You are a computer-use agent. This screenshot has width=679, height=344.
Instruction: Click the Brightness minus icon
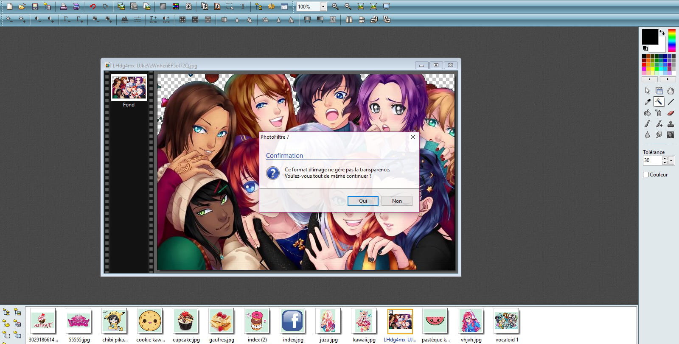(9, 19)
